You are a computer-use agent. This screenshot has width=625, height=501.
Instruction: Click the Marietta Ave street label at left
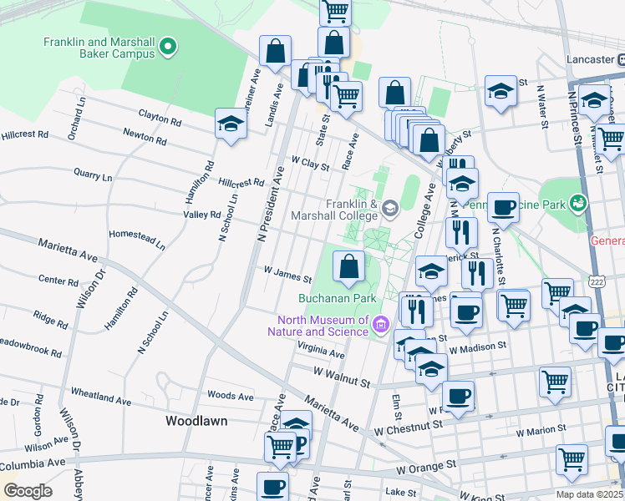[x=68, y=250]
